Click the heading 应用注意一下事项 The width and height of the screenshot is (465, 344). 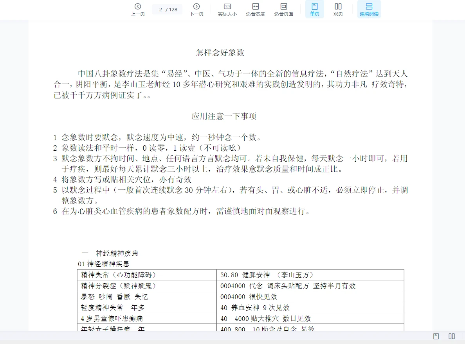click(x=224, y=116)
